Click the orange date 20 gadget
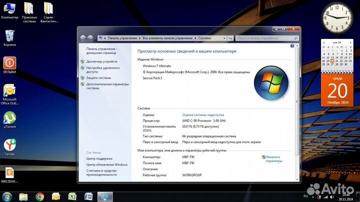360x202 pixels. (x=337, y=90)
